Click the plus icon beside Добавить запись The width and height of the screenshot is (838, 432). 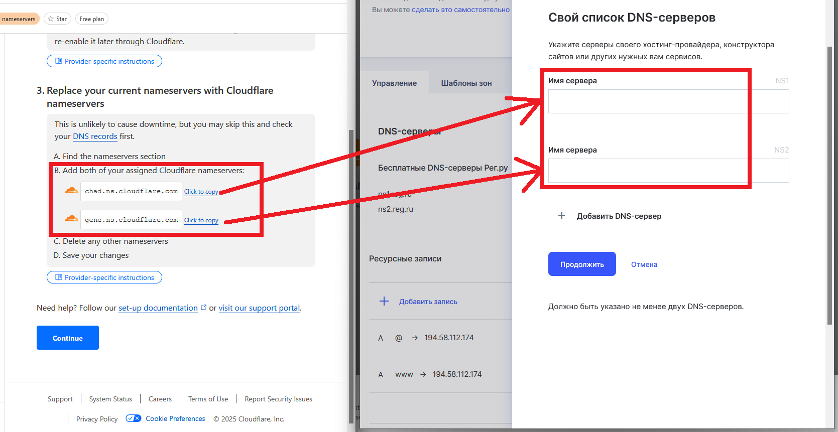384,301
